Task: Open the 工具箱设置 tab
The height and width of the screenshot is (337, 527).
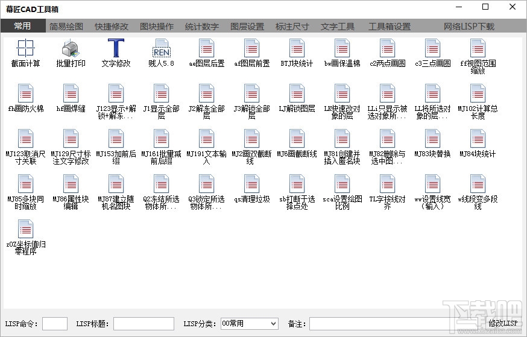Action: pyautogui.click(x=390, y=26)
